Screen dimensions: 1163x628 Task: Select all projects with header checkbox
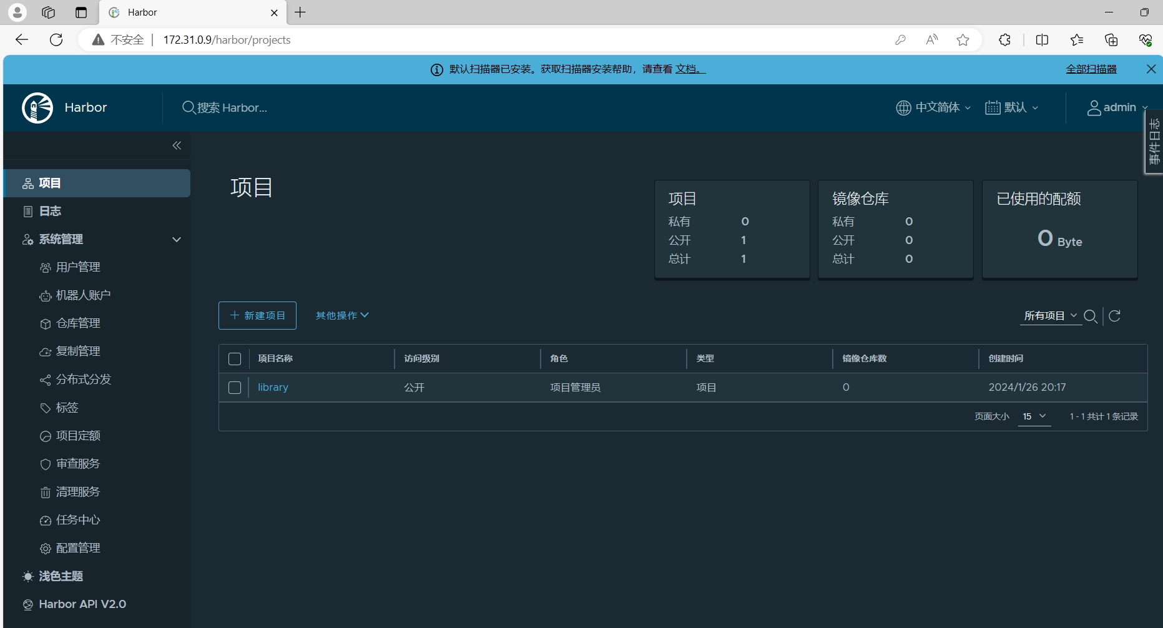pos(235,359)
